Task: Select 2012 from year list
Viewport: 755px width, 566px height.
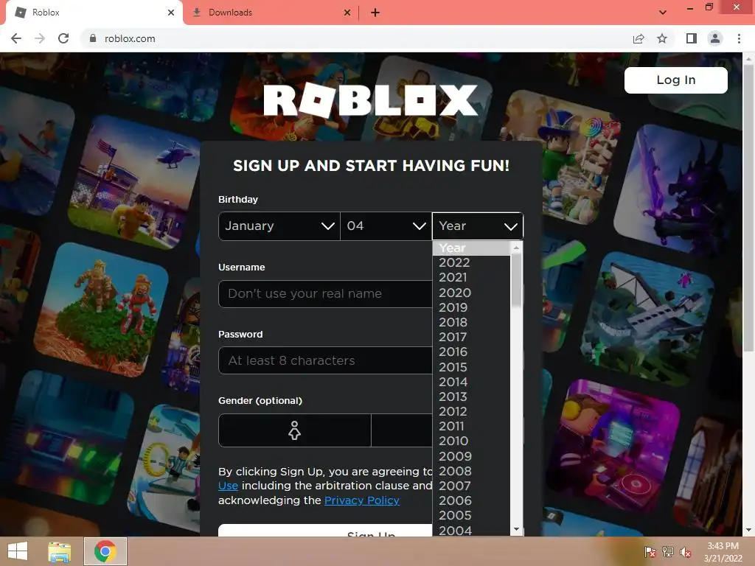Action: (471, 411)
